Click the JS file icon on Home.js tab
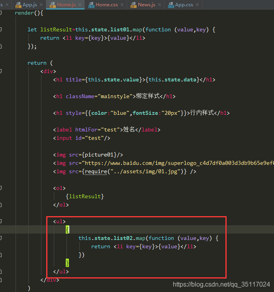The image size is (274, 292). pos(53,5)
